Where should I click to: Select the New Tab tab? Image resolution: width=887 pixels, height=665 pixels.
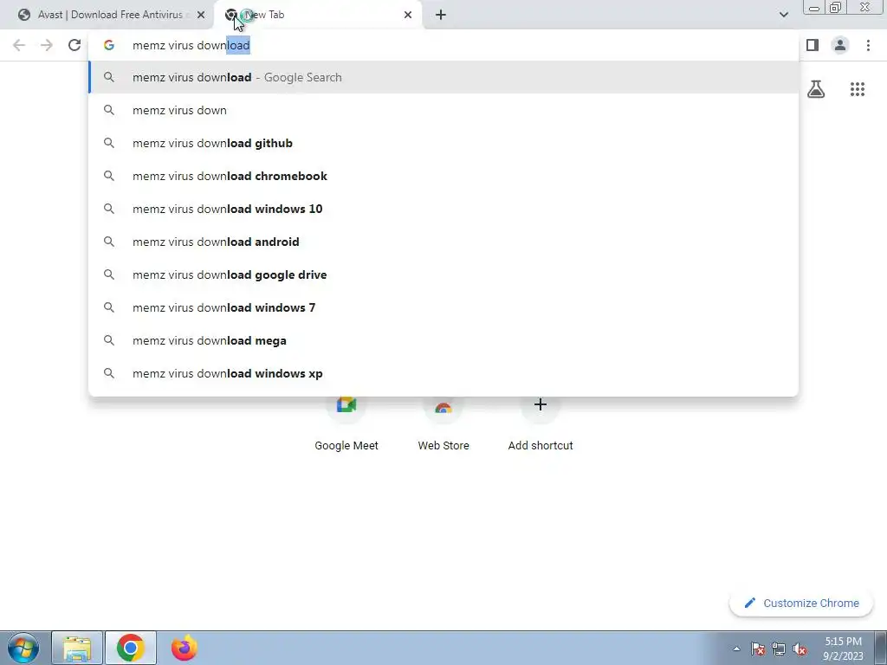(x=317, y=15)
